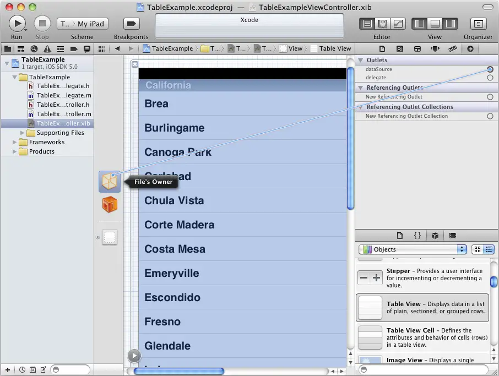The width and height of the screenshot is (499, 376).
Task: Click the Brea row in the table
Action: (242, 104)
